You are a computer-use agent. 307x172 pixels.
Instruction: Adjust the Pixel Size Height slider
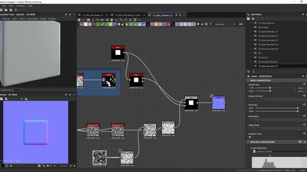276,111
